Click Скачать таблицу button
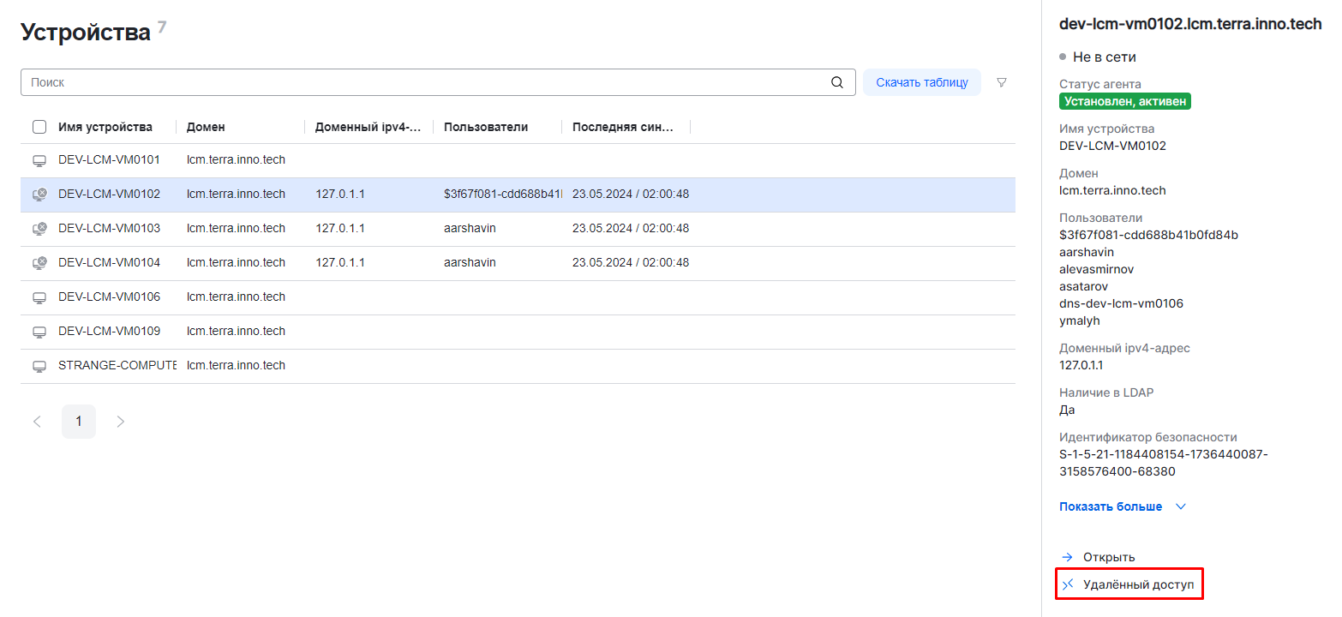 point(921,82)
